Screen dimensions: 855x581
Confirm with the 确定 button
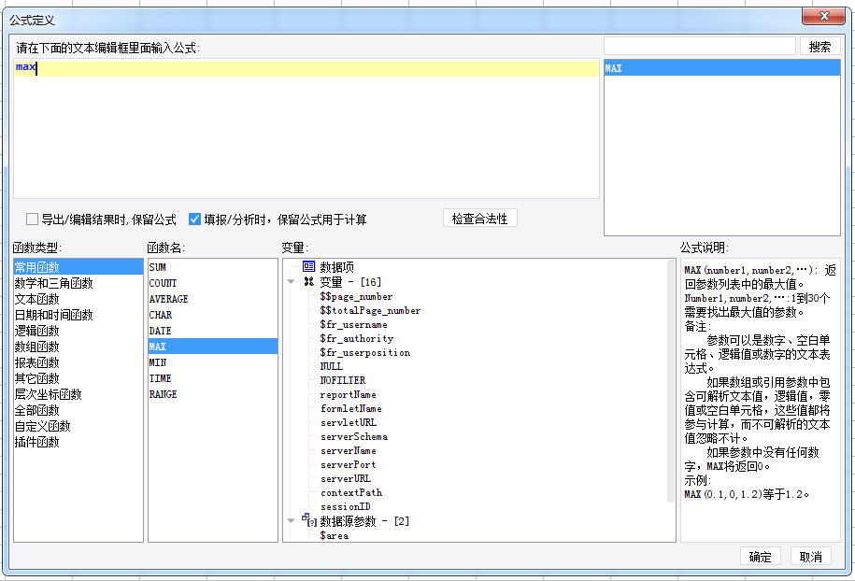(760, 557)
